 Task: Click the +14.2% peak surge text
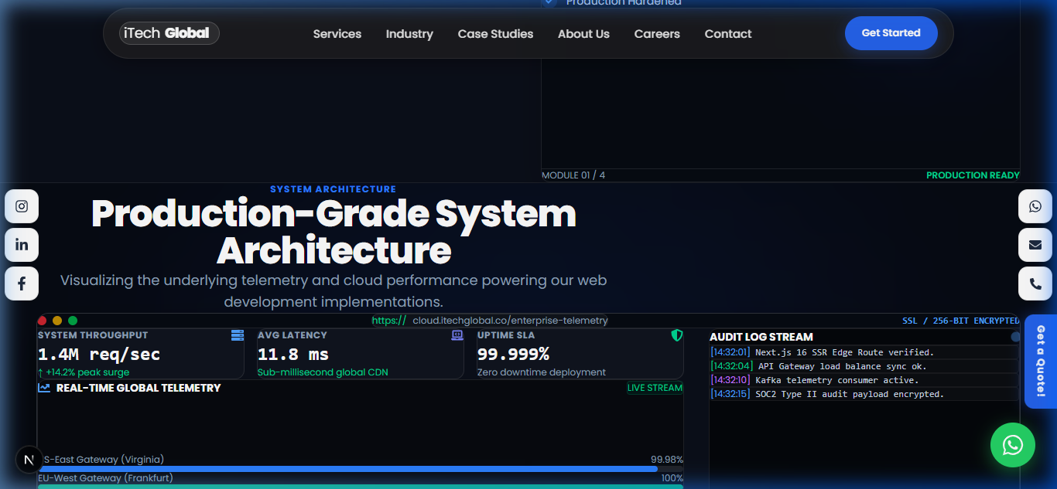[84, 372]
